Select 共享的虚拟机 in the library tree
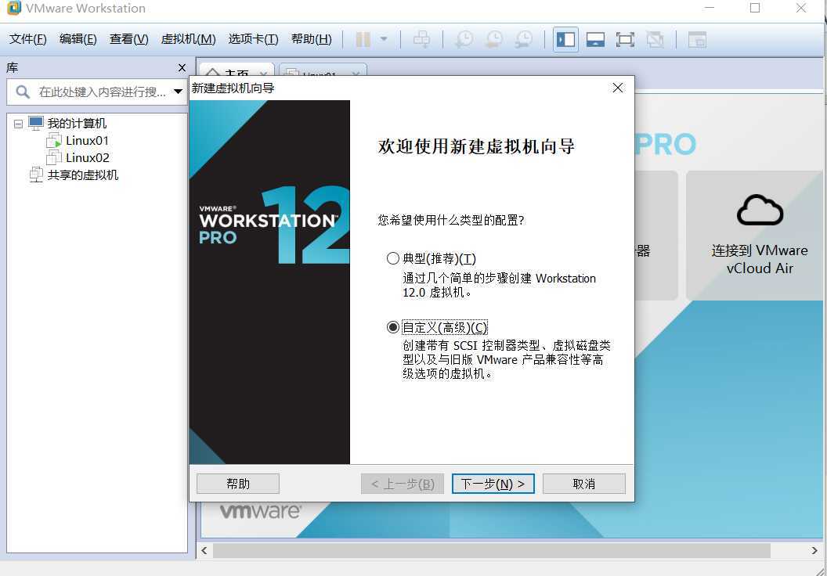The image size is (827, 576). coord(83,175)
